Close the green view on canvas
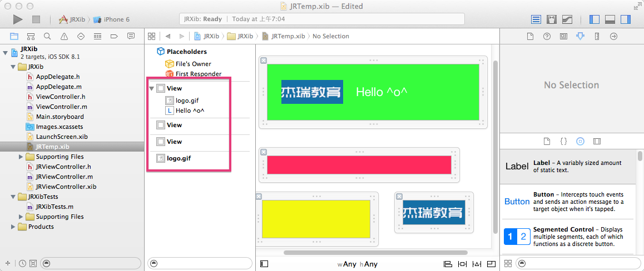 click(264, 61)
